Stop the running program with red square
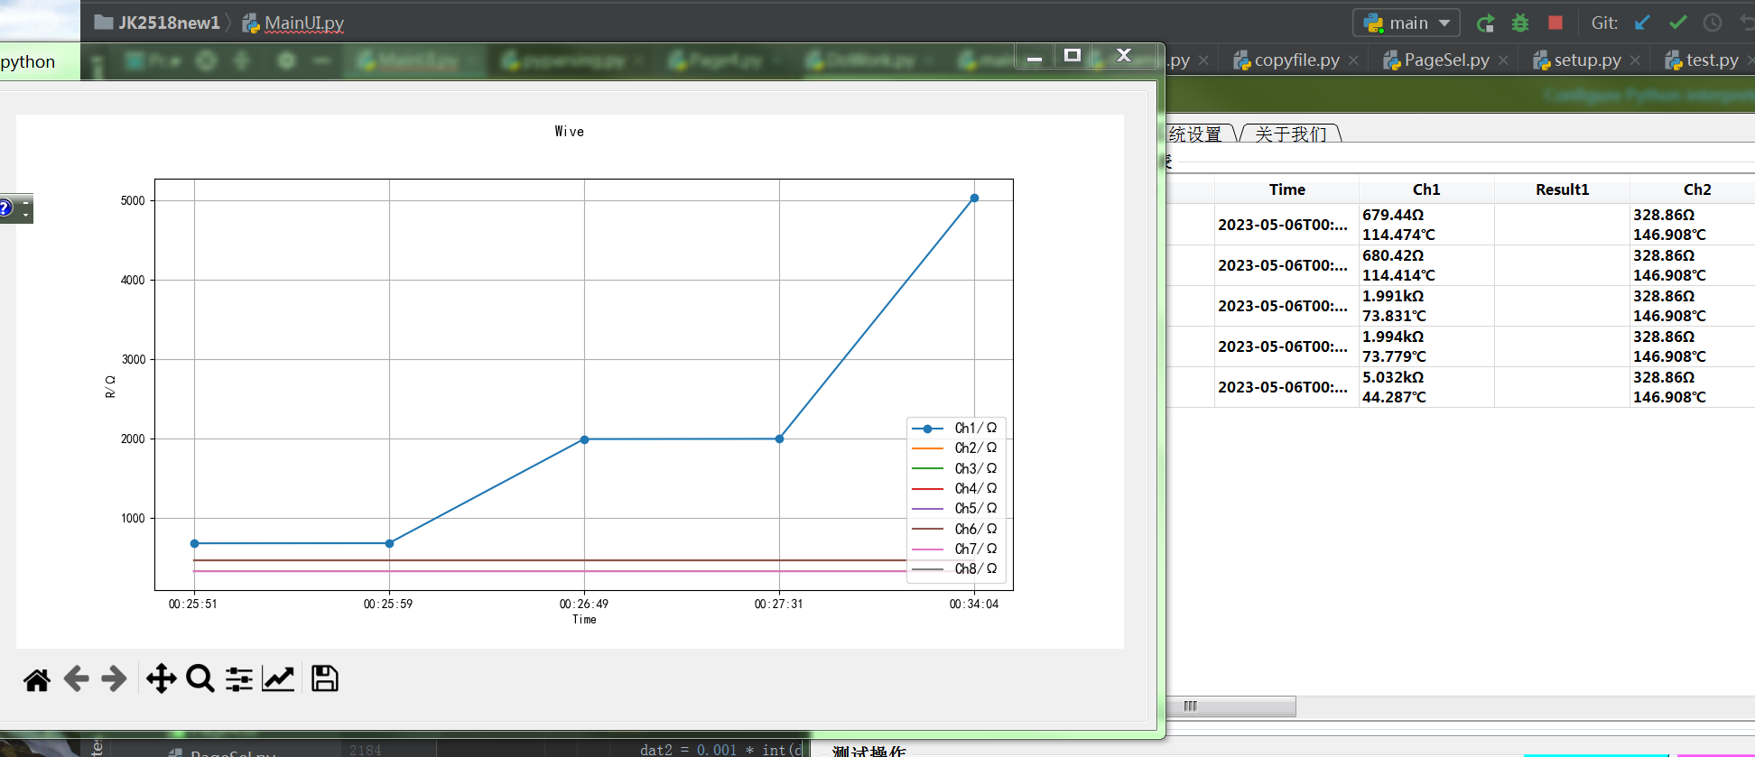 coord(1555,23)
